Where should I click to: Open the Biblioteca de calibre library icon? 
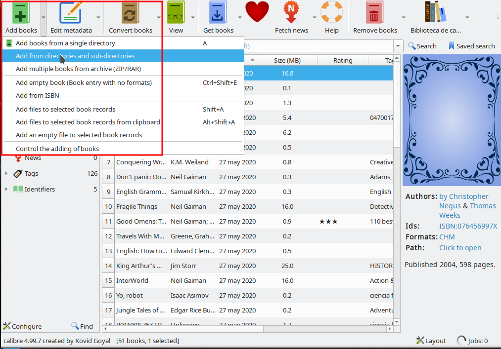[435, 12]
